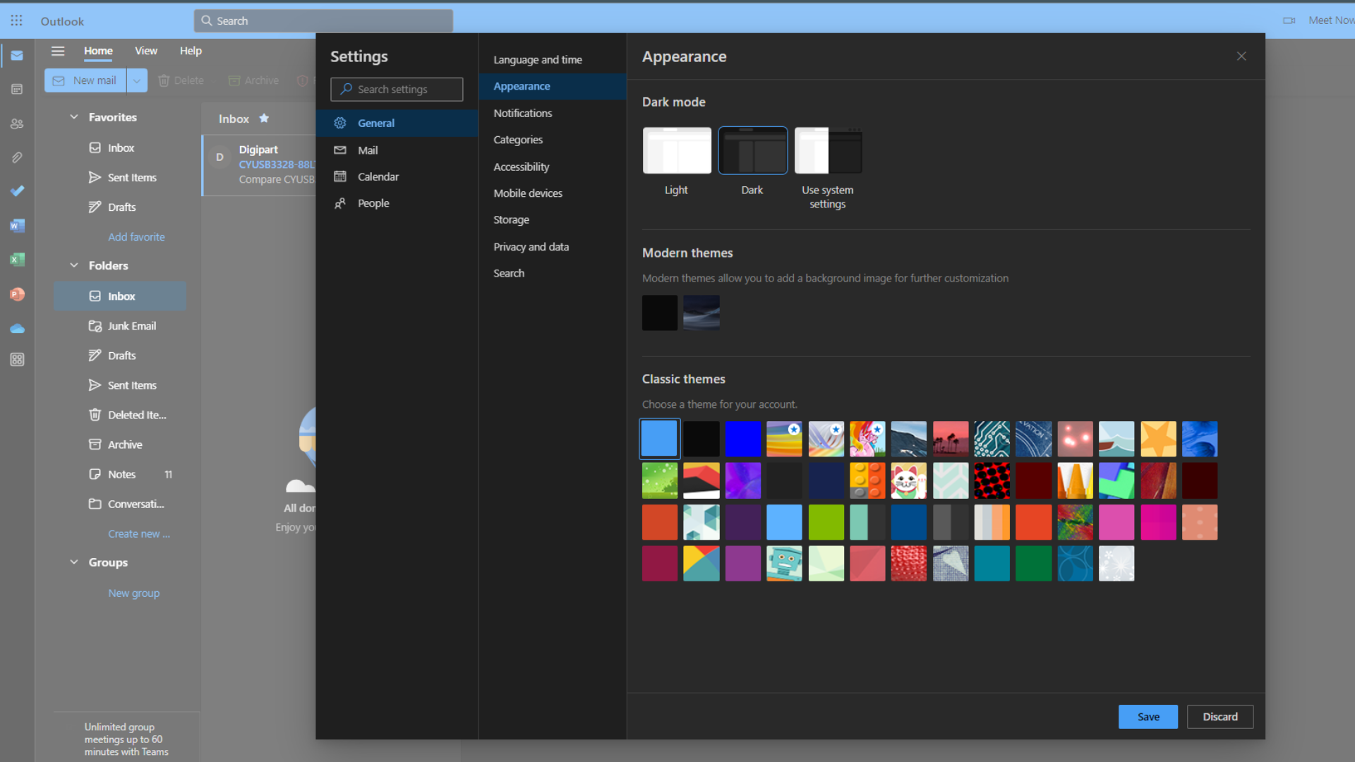Launch Word from left rail
Viewport: 1355px width, 762px height.
(x=17, y=226)
